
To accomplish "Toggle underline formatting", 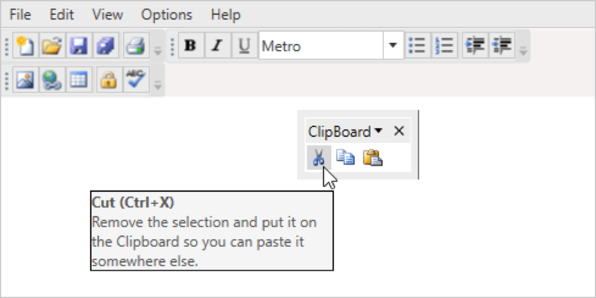I will tap(244, 46).
